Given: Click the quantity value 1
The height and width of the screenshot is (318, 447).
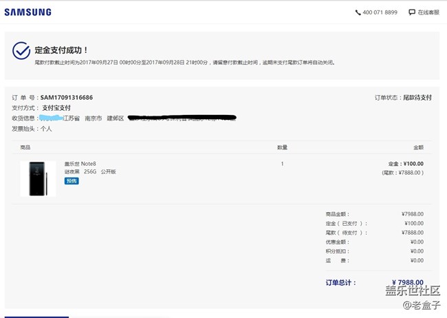Looking at the screenshot, I should click(x=282, y=164).
